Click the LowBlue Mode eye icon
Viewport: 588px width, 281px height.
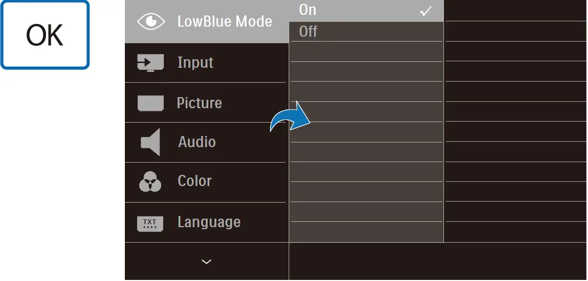(x=152, y=21)
